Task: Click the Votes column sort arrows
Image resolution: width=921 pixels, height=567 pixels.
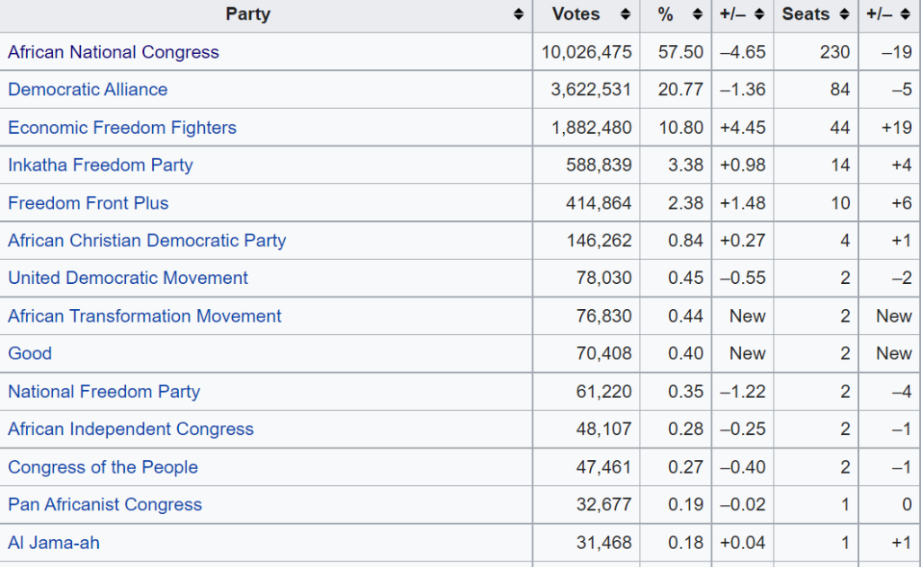Action: coord(625,14)
